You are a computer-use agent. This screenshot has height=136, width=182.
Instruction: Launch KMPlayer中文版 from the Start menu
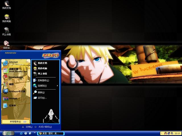pos(16,91)
